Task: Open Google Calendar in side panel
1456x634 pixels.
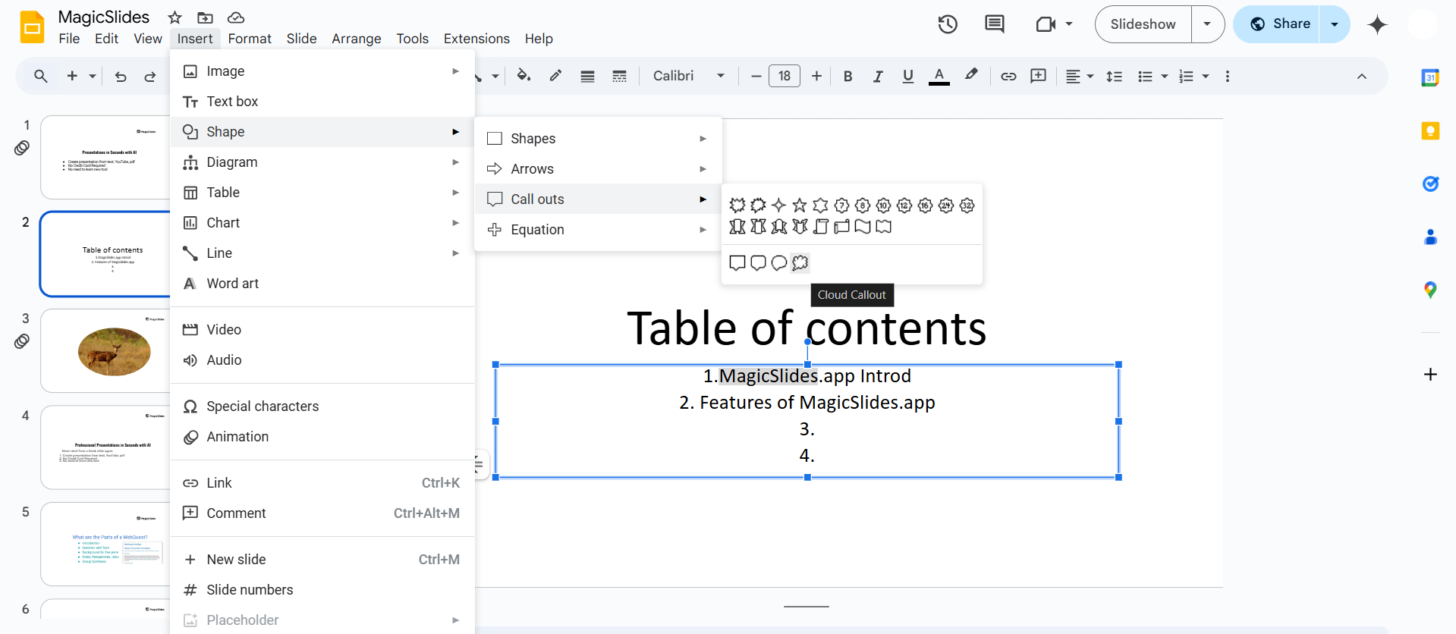Action: [x=1430, y=77]
